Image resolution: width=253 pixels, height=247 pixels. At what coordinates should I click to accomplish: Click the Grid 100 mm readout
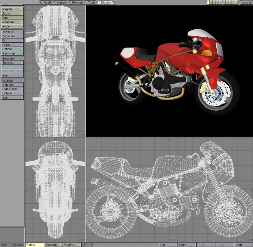[12, 245]
